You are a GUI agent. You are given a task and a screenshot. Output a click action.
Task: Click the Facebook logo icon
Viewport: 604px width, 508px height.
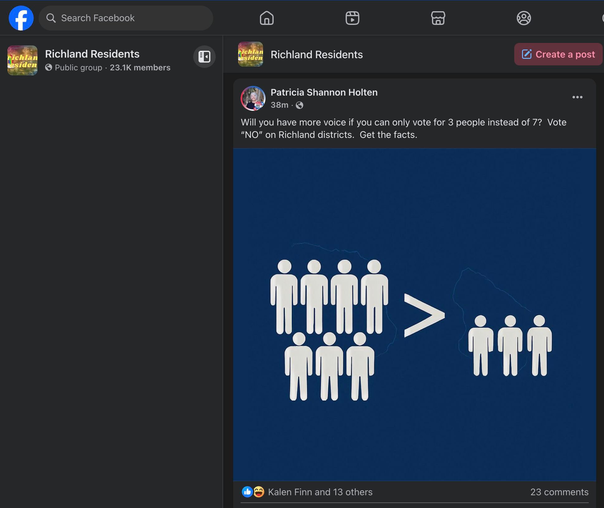[21, 18]
